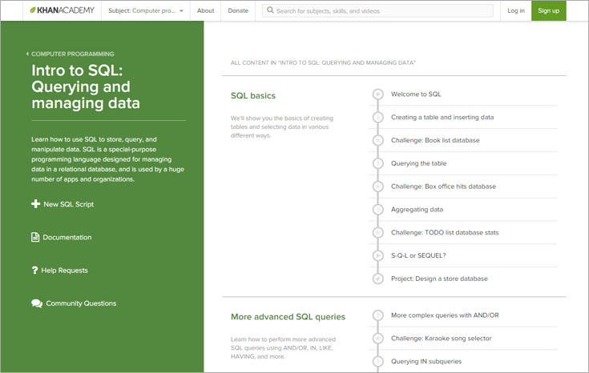The image size is (589, 373).
Task: Open the Aggregating data lesson
Action: 417,210
